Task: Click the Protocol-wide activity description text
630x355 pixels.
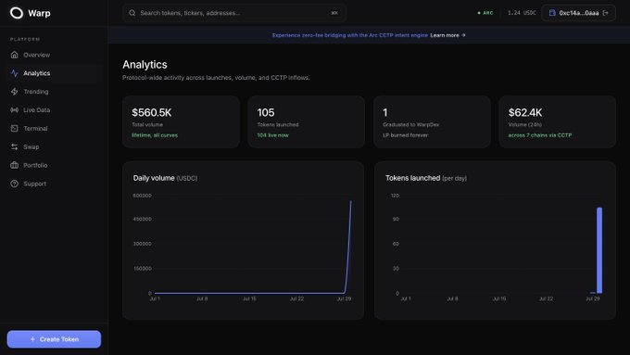Action: (x=216, y=78)
